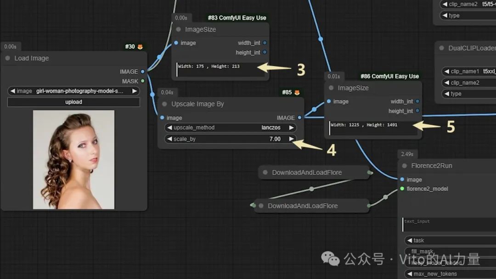This screenshot has height=279, width=496.
Task: Open the task selector in Florence2Run
Action: point(450,240)
